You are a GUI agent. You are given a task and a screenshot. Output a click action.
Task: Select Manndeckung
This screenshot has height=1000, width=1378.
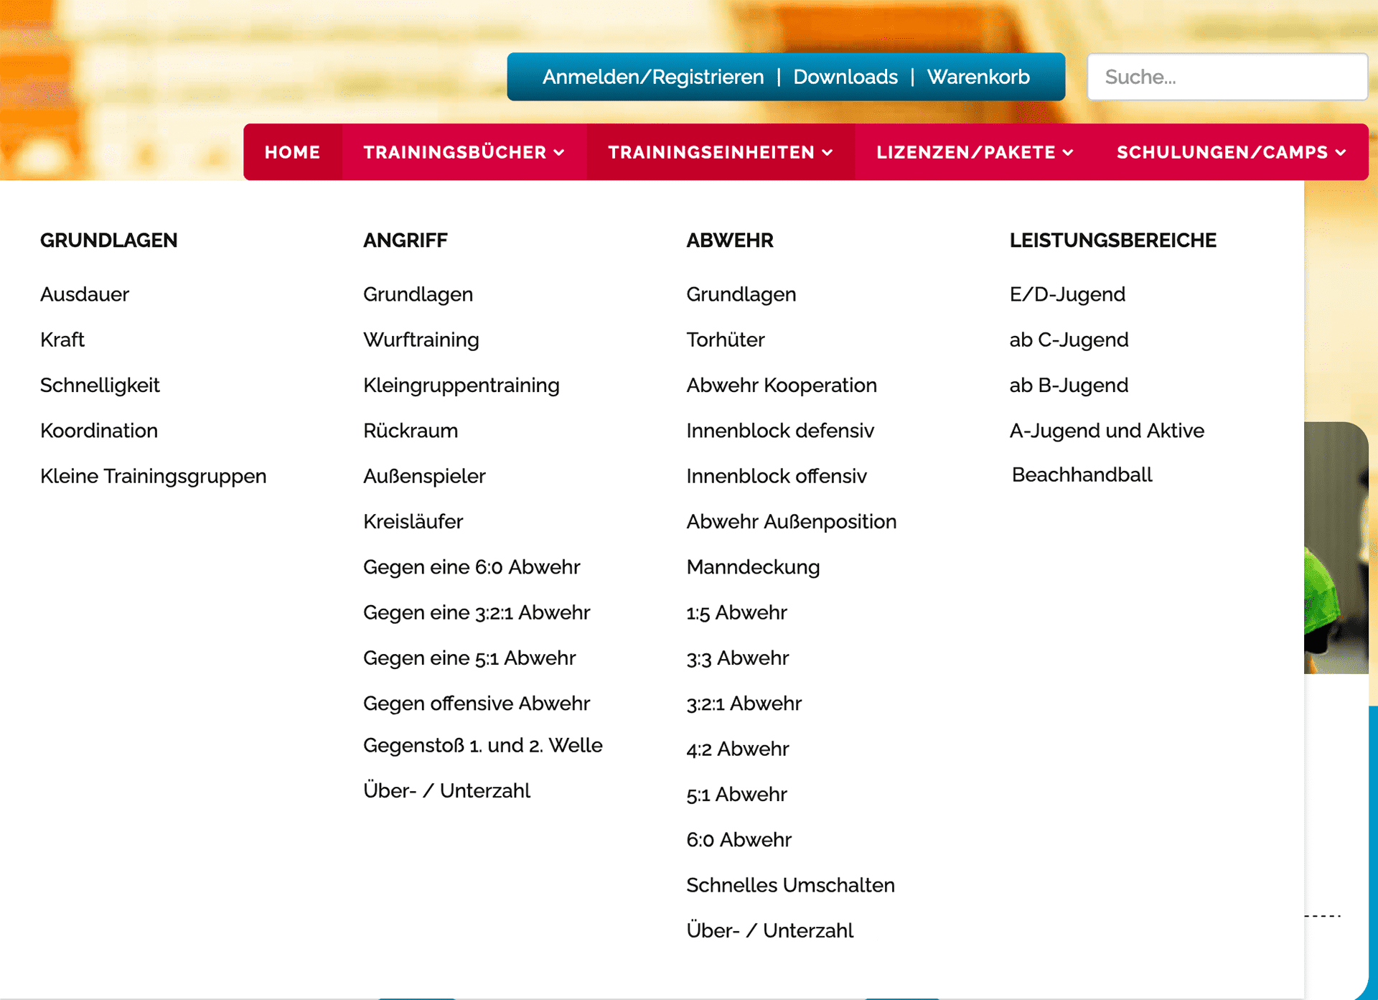[753, 567]
